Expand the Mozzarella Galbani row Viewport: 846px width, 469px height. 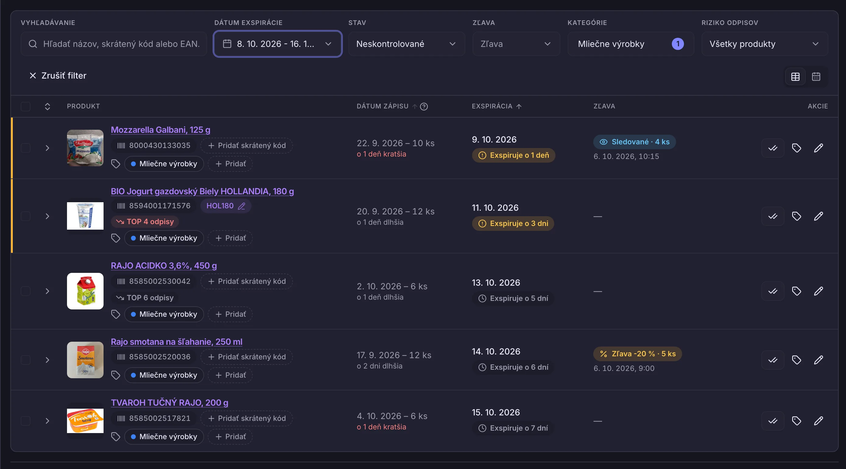point(47,148)
